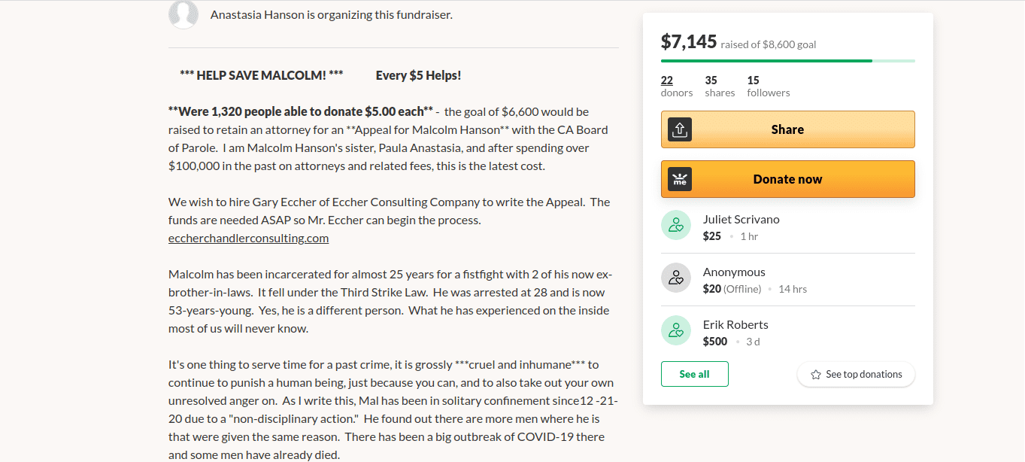The width and height of the screenshot is (1025, 462).
Task: Click the Juliet Scrivano donor name
Action: point(741,220)
